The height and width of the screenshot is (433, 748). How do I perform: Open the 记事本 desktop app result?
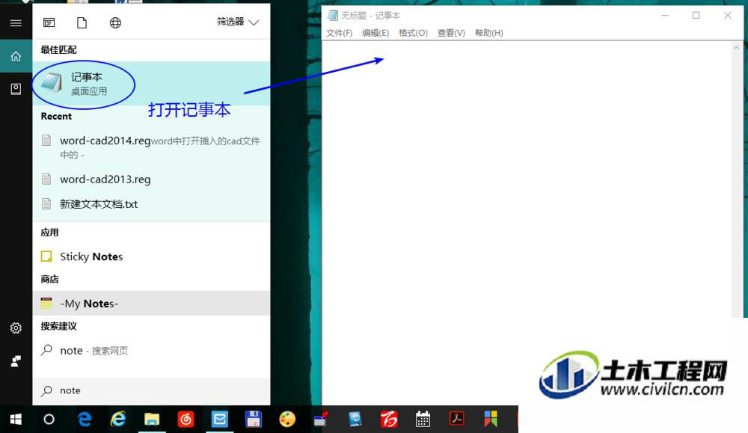(x=151, y=84)
